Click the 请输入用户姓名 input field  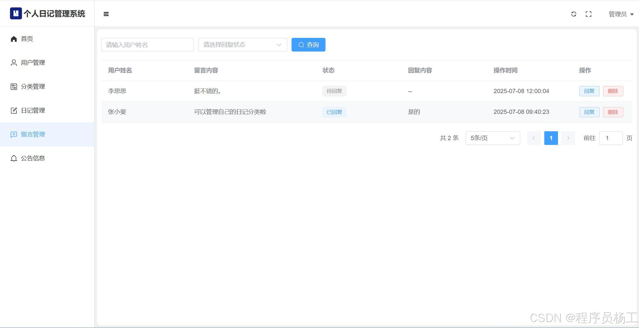click(x=147, y=45)
